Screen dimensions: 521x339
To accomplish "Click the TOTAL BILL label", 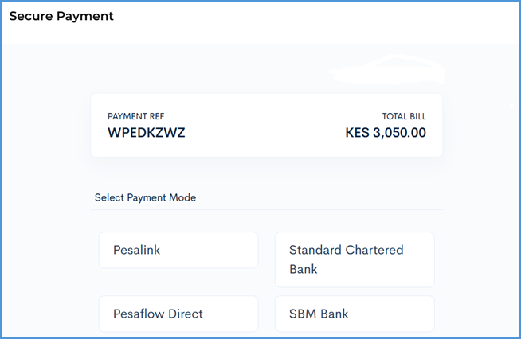I will coord(404,116).
